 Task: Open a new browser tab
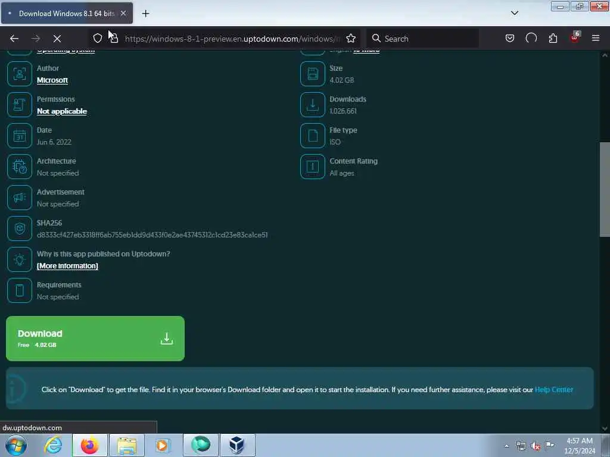[145, 14]
